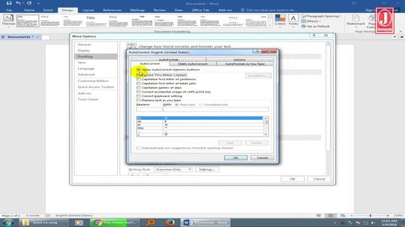Open the Layout ribbon tab
Image resolution: width=405 pixels, height=227 pixels.
88,10
